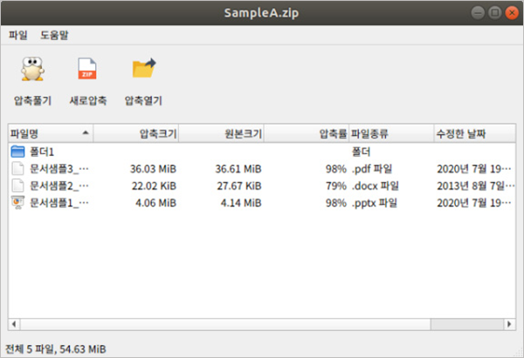Click the 2013년 8월 7일 date cell
Viewport: 524px width, 358px height.
[x=476, y=186]
